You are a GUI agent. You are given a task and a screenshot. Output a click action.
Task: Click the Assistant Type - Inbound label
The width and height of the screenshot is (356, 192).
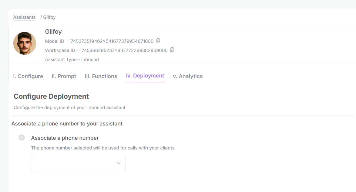click(72, 60)
